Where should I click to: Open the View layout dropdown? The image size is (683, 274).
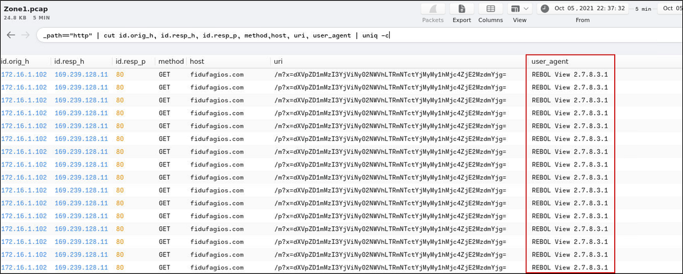pos(520,9)
